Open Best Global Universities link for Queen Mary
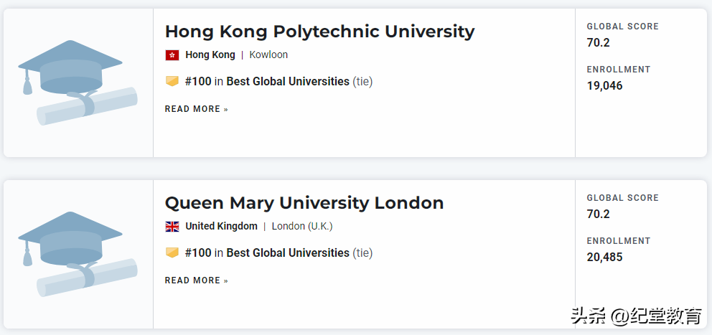Screen dimensions: 712x335 tap(288, 253)
